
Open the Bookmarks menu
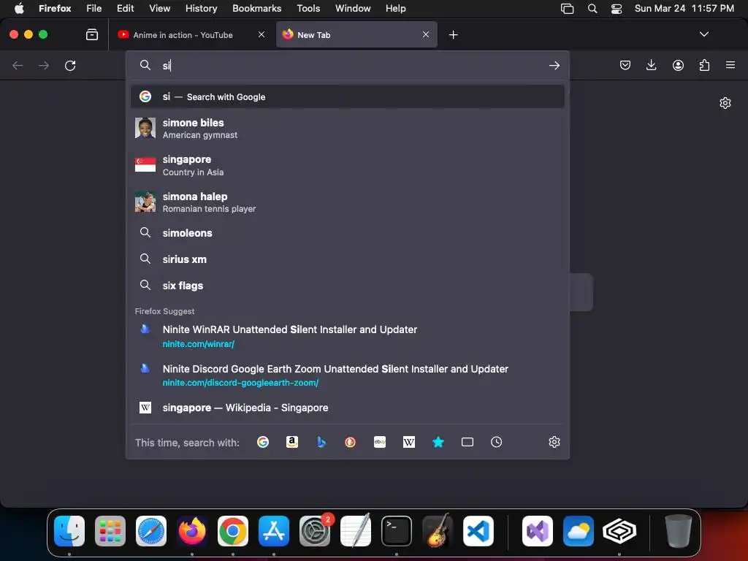coord(256,8)
